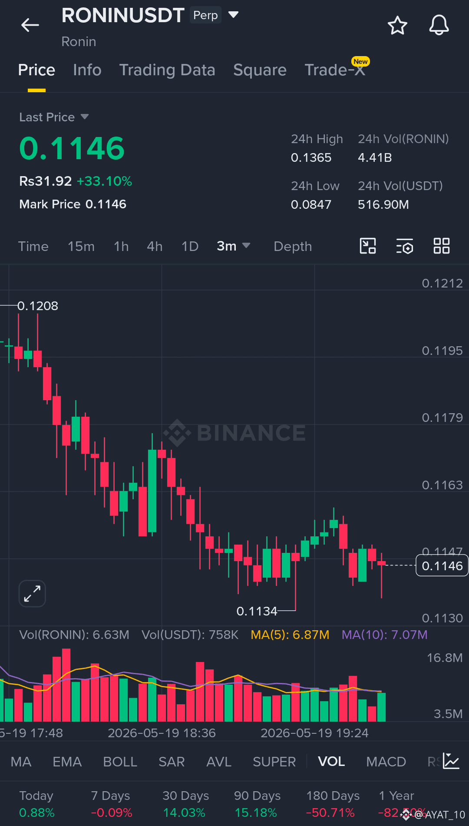Open price alert bell icon
469x826 pixels.
pos(439,25)
